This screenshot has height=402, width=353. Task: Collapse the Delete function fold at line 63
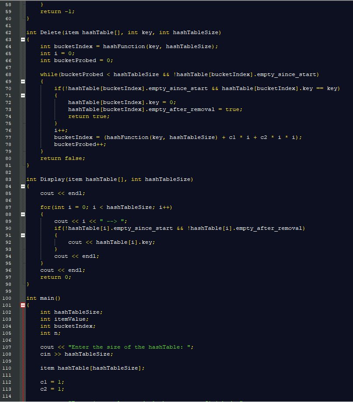click(23, 39)
